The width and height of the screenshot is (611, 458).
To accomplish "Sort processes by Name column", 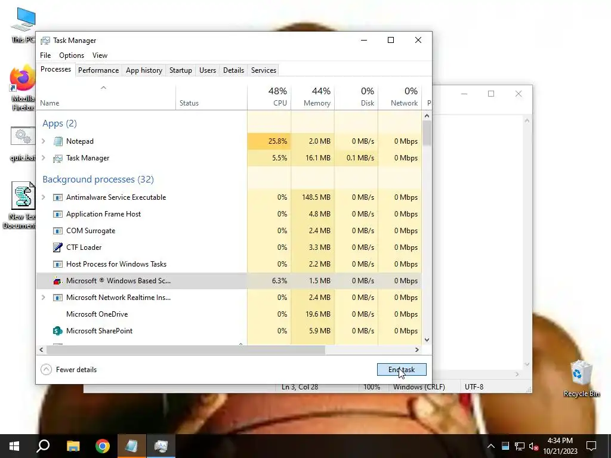I will point(106,97).
